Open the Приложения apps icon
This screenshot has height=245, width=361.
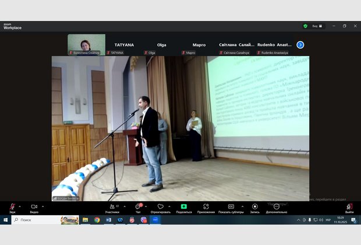(x=206, y=207)
